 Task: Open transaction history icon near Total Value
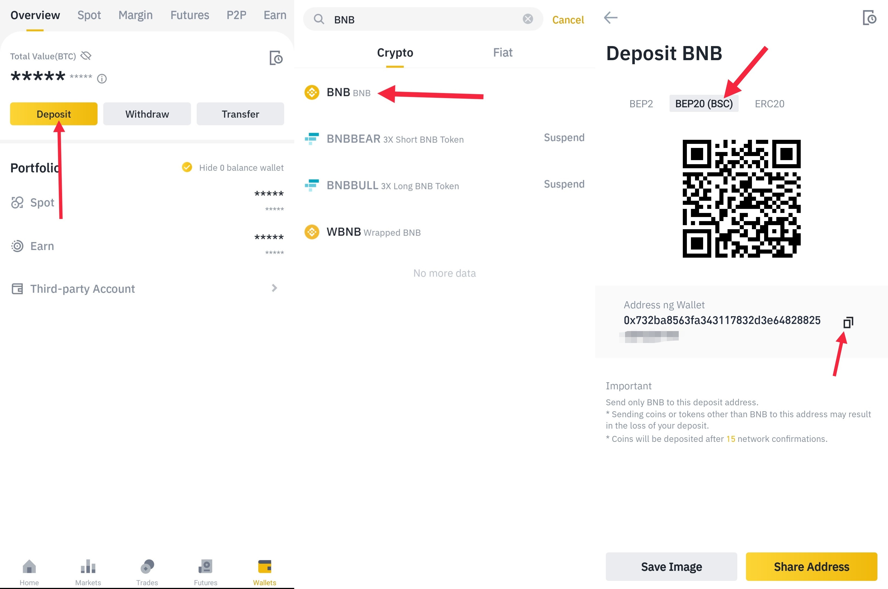(x=276, y=58)
